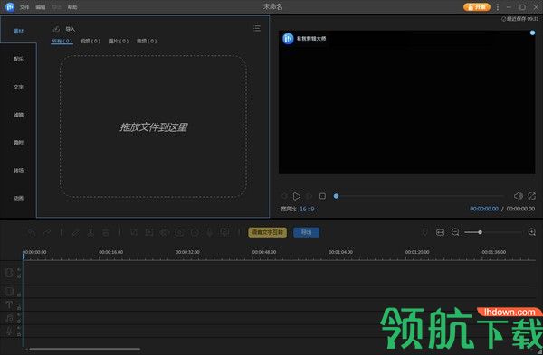
Task: Click the EaseUS app logo in title bar
Action: click(x=10, y=6)
